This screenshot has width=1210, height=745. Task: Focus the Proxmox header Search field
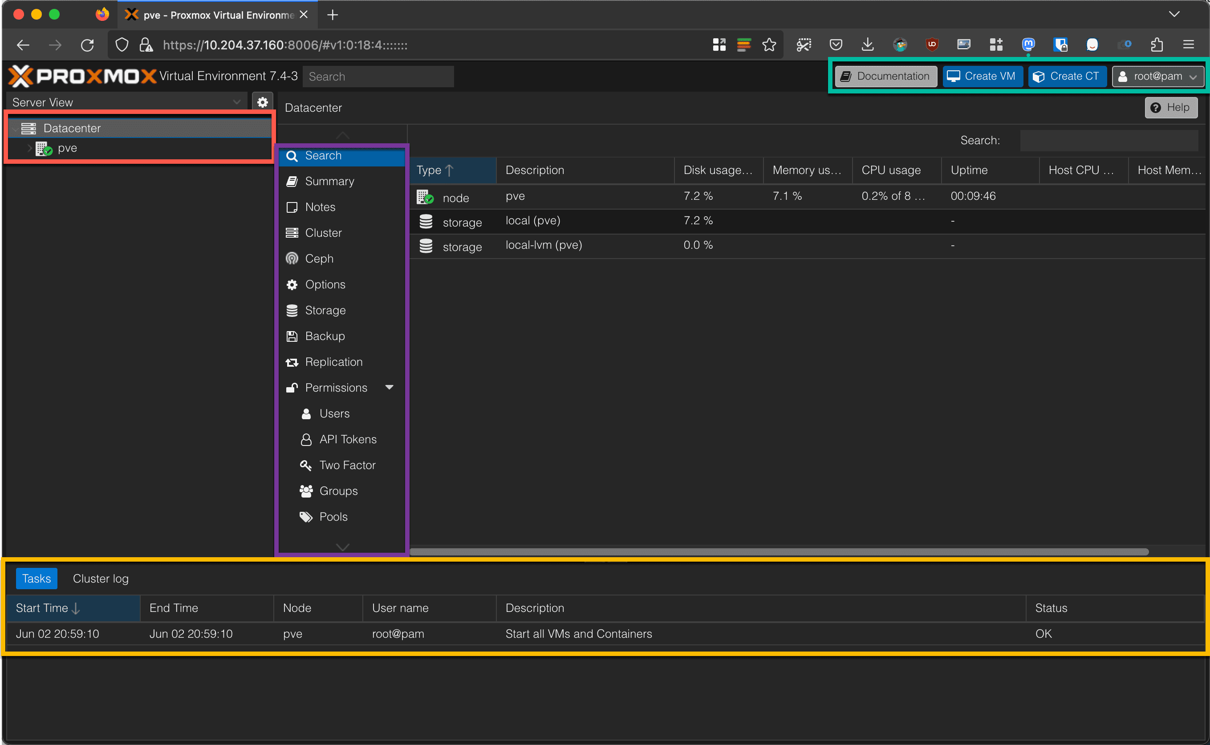pos(378,77)
